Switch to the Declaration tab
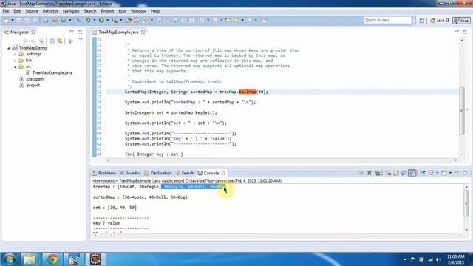The image size is (473, 266). [x=158, y=173]
